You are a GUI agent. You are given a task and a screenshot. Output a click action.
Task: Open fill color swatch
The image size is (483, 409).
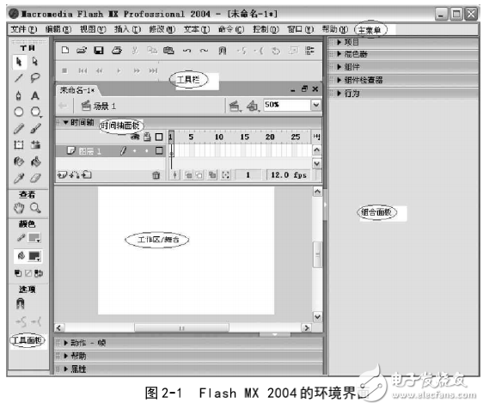(34, 256)
